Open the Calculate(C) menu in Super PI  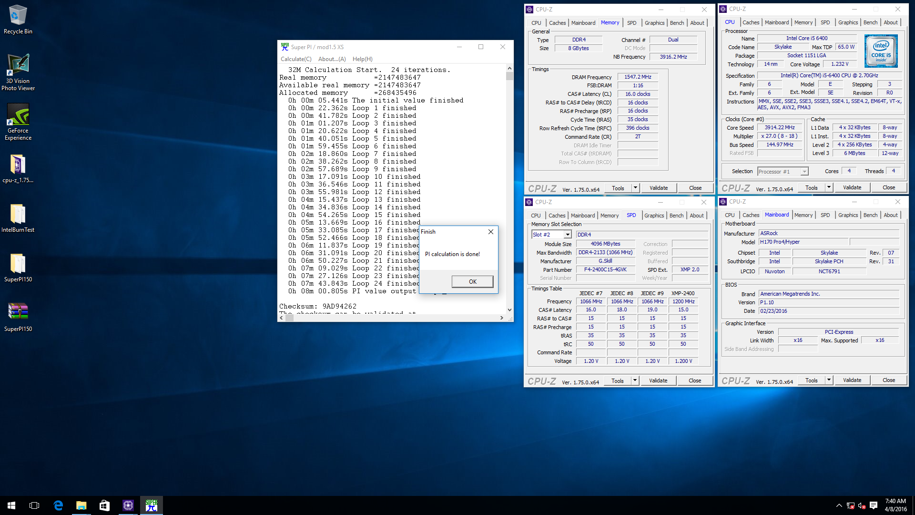coord(296,59)
